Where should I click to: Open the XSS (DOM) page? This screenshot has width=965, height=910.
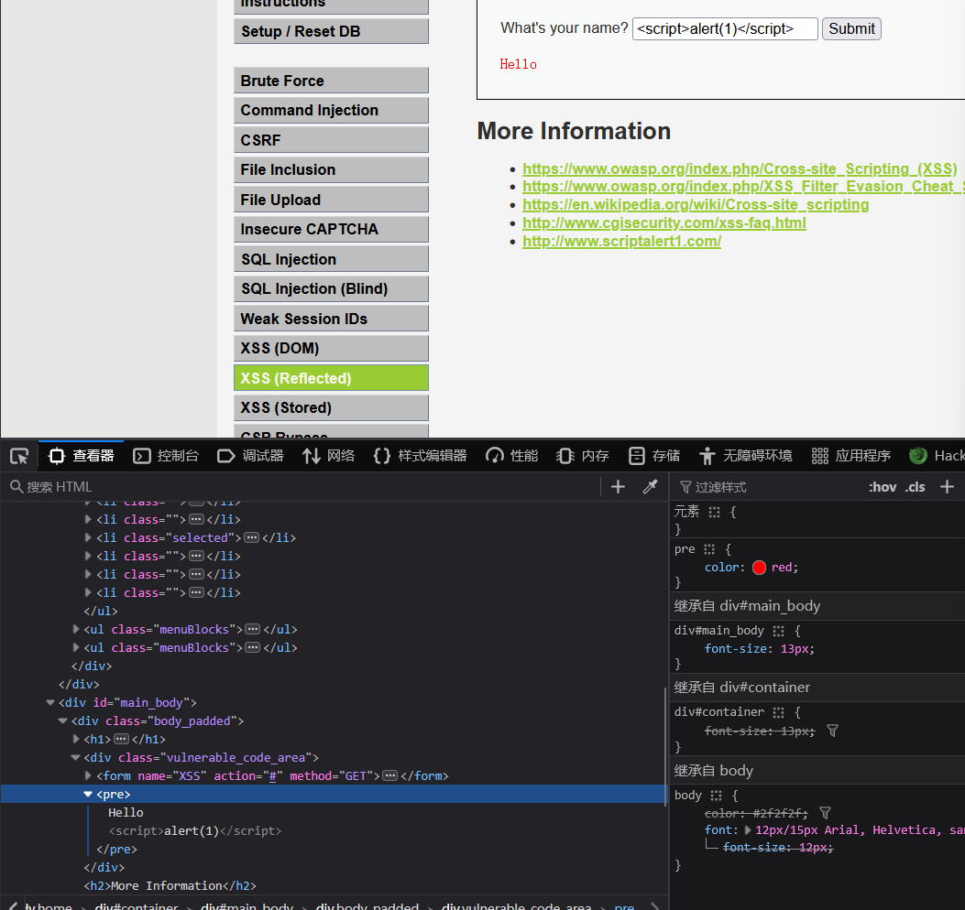point(331,349)
